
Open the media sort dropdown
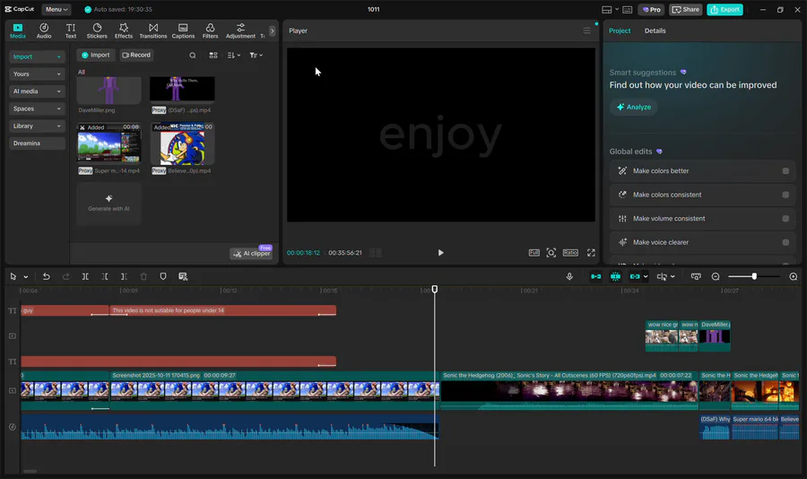pyautogui.click(x=234, y=55)
